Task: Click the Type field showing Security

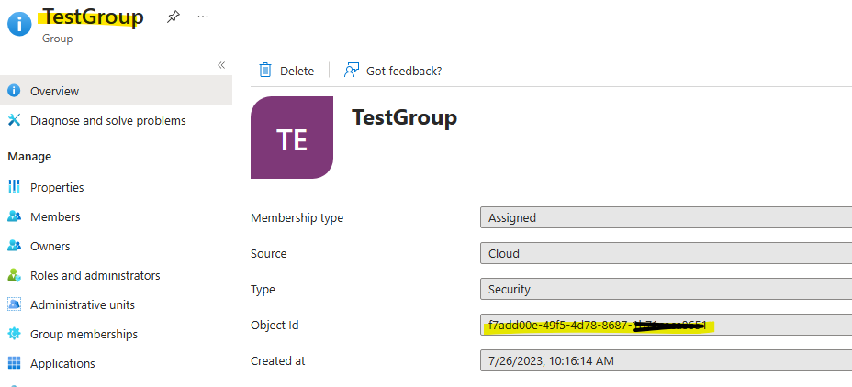Action: 667,289
